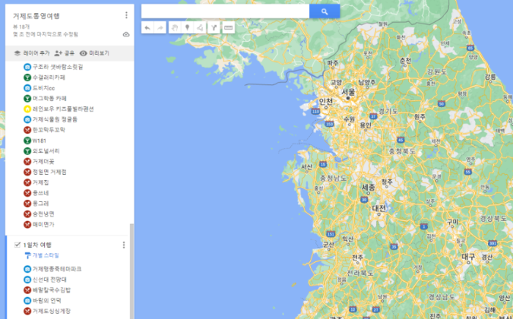Click the 대전 city label on the map
This screenshot has width=513, height=319.
379,208
